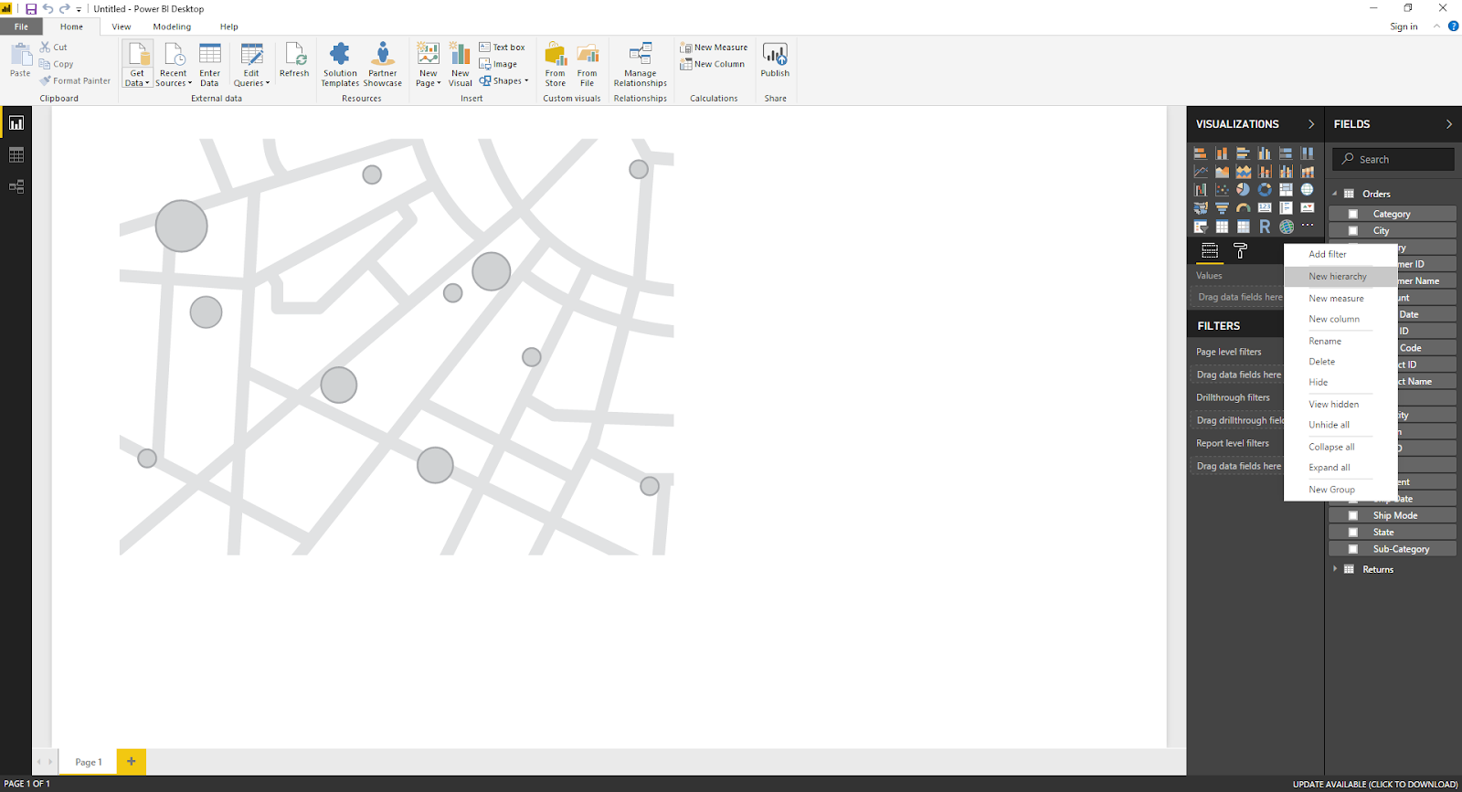
Task: Open the View ribbon tab
Action: click(x=122, y=26)
